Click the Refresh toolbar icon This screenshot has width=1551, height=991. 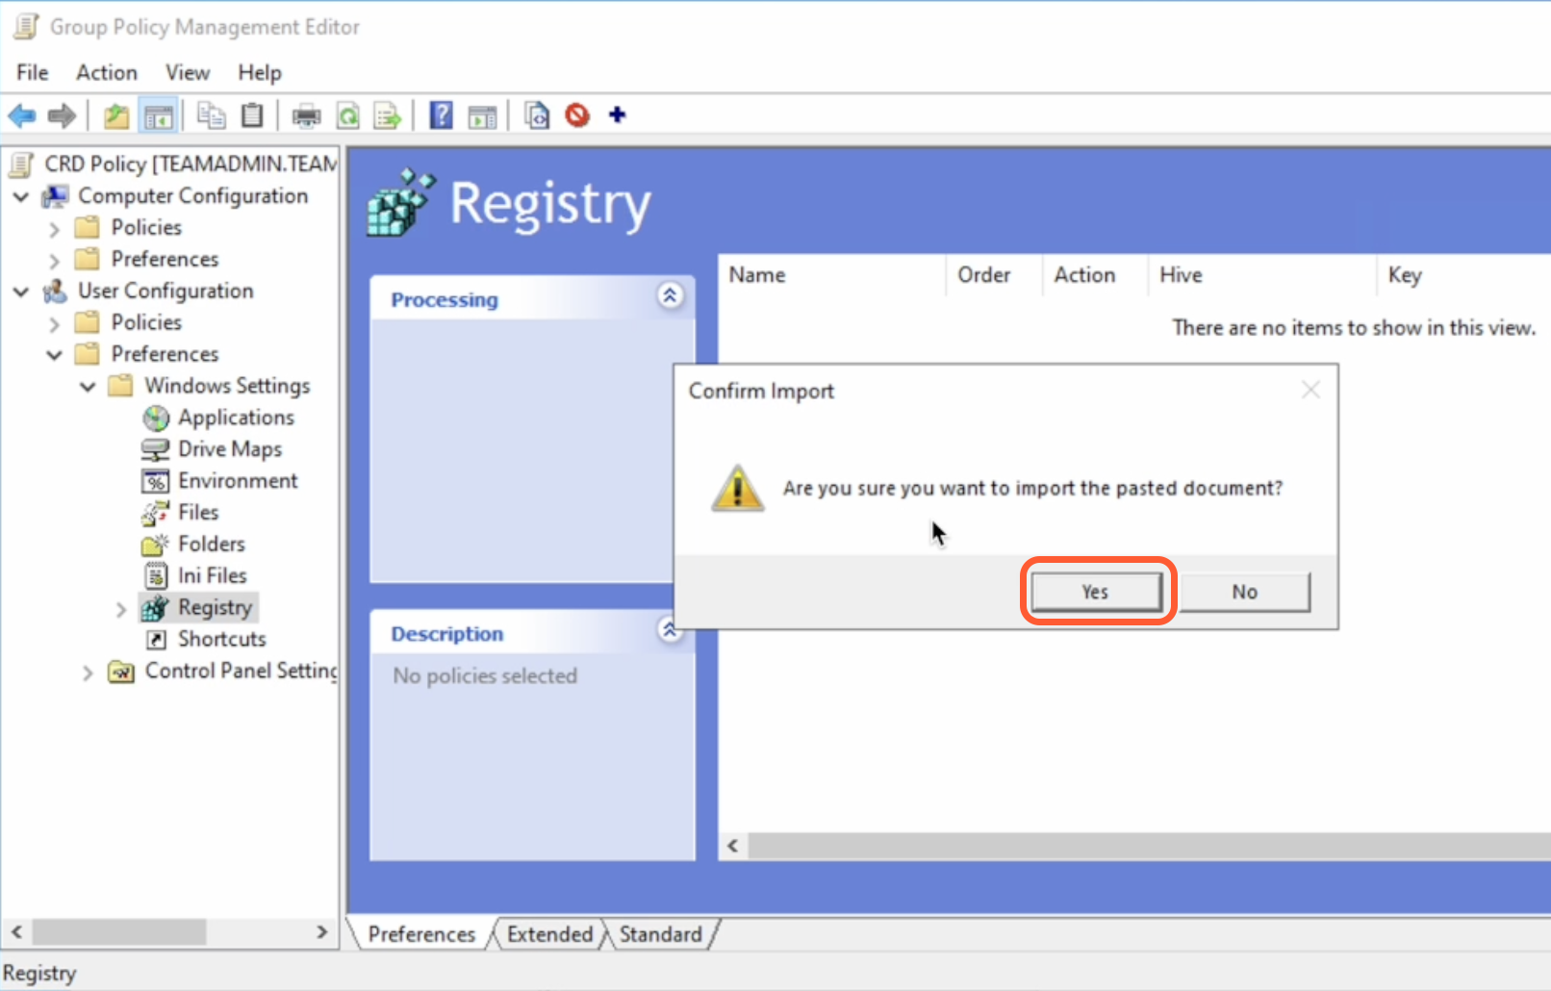(x=347, y=116)
